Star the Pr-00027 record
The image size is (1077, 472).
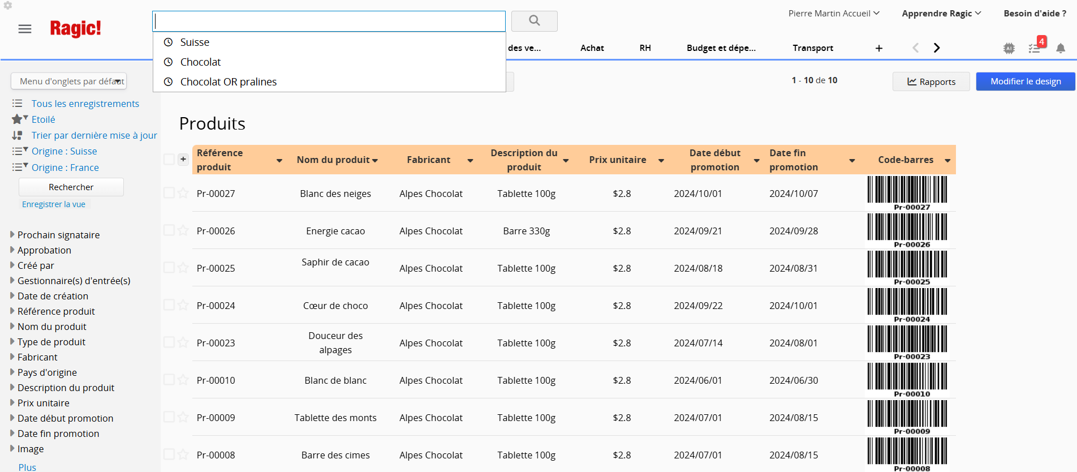183,193
